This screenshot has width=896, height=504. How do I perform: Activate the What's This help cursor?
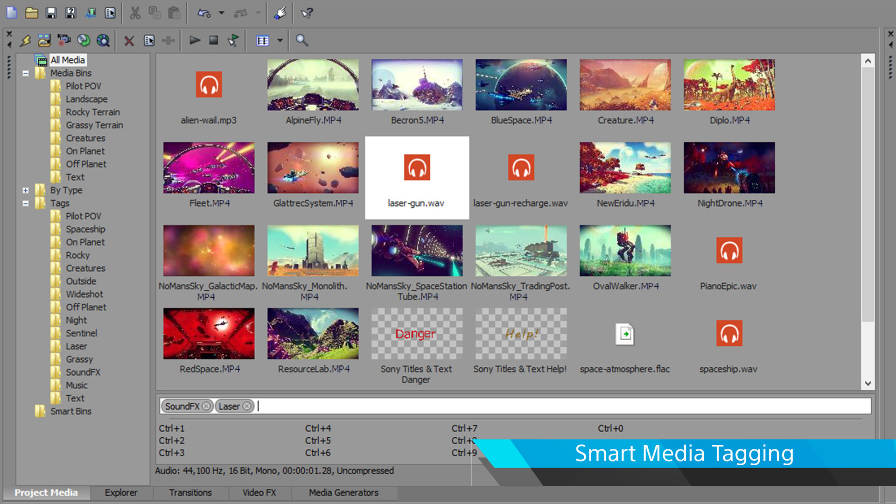[307, 13]
